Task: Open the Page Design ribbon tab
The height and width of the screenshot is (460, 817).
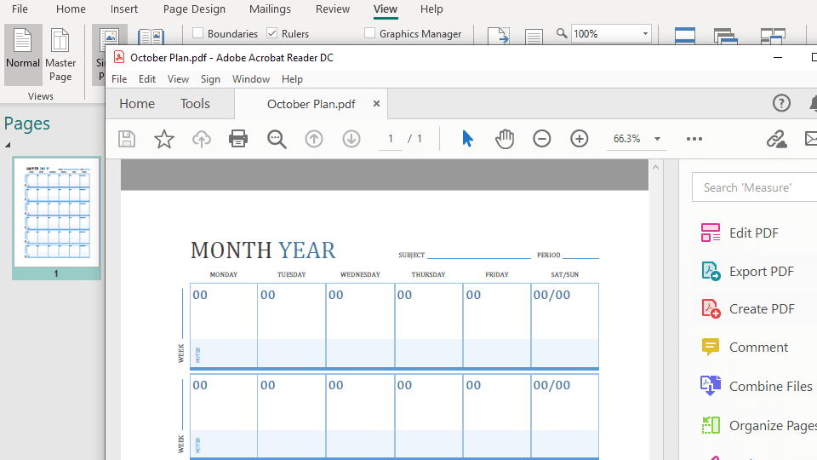Action: pos(194,9)
